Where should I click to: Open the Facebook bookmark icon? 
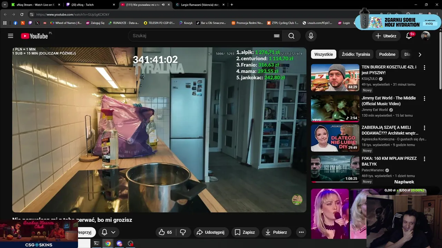15,23
